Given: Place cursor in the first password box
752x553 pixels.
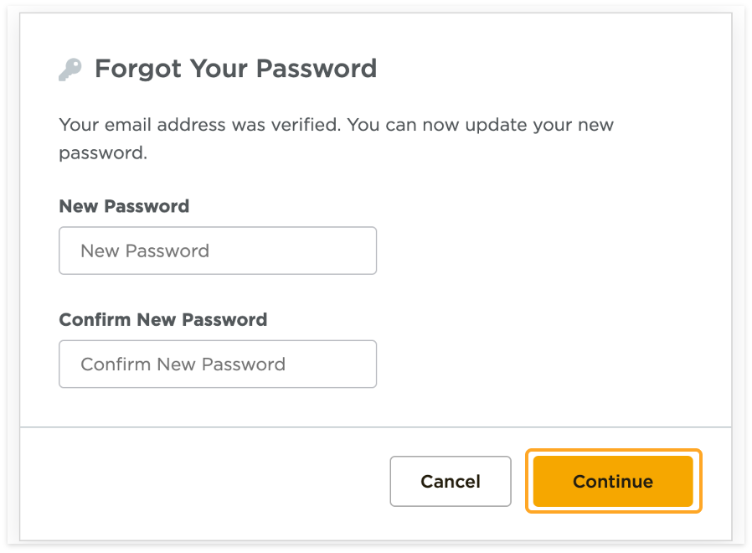Looking at the screenshot, I should [218, 251].
